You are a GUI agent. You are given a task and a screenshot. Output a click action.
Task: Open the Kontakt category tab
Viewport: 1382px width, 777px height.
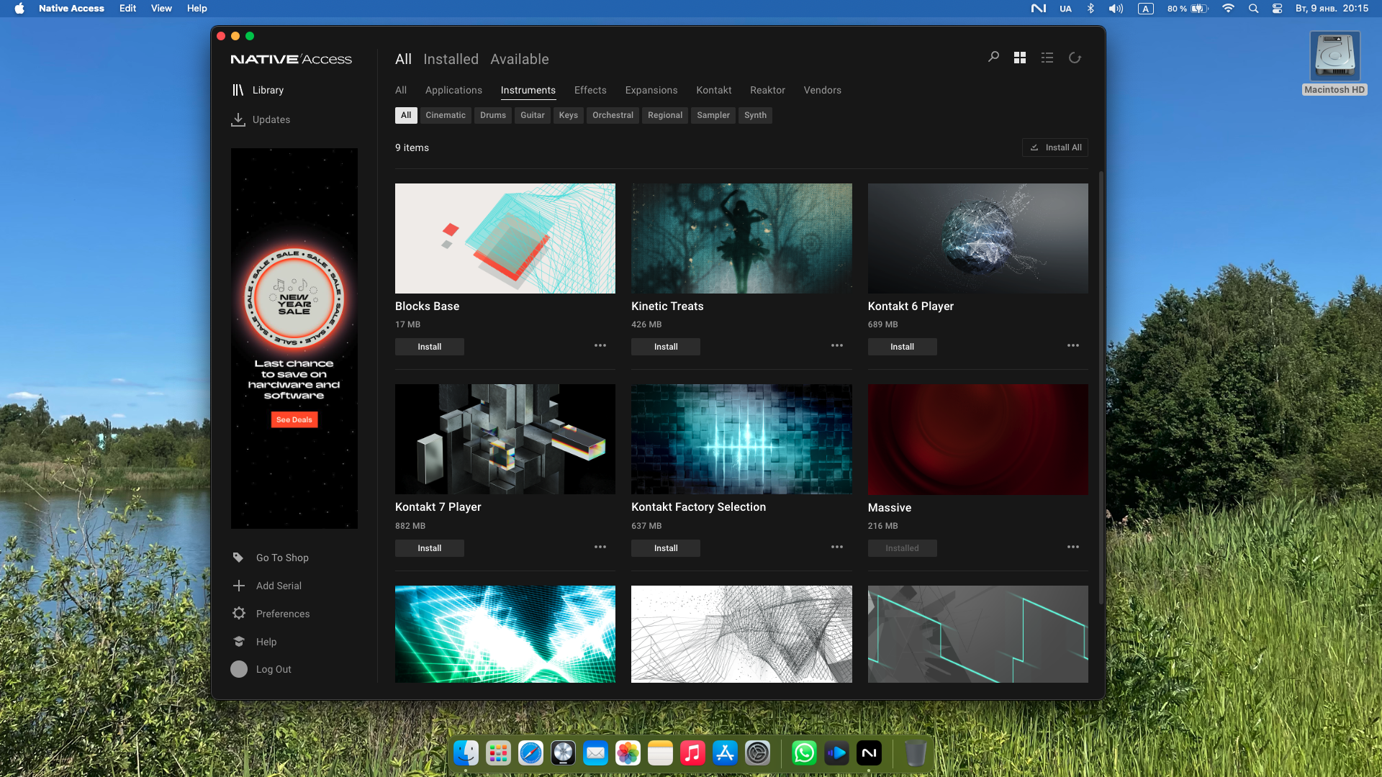tap(714, 90)
